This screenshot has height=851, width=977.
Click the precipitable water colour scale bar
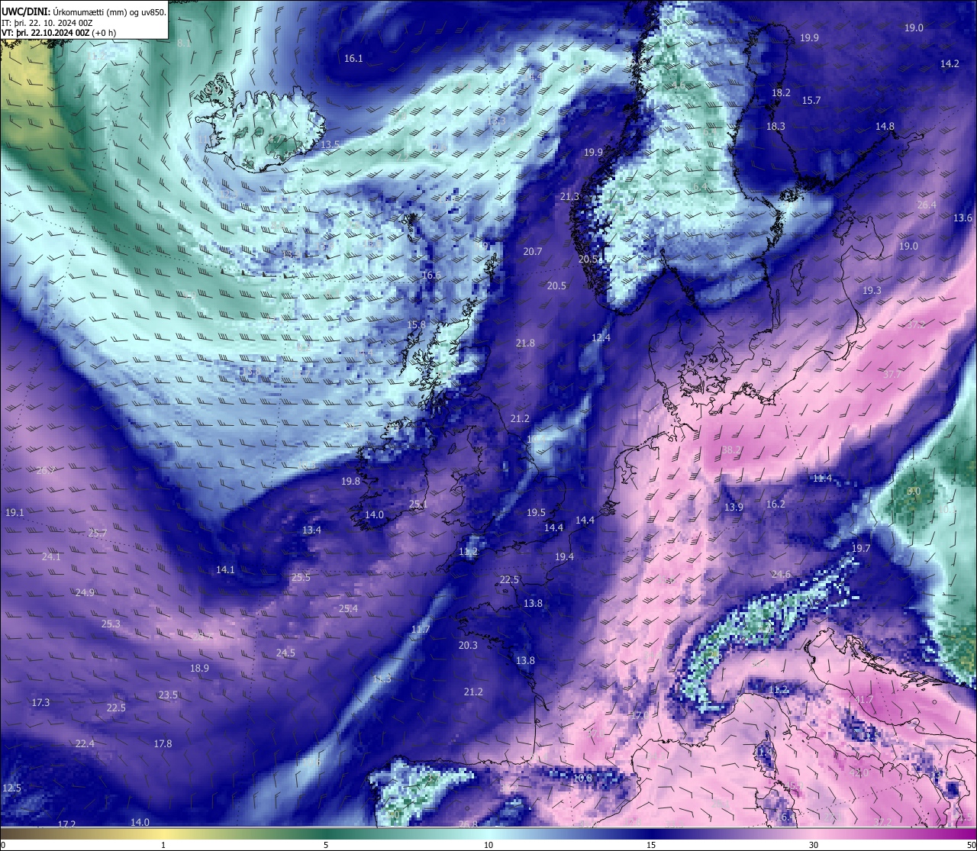[488, 833]
